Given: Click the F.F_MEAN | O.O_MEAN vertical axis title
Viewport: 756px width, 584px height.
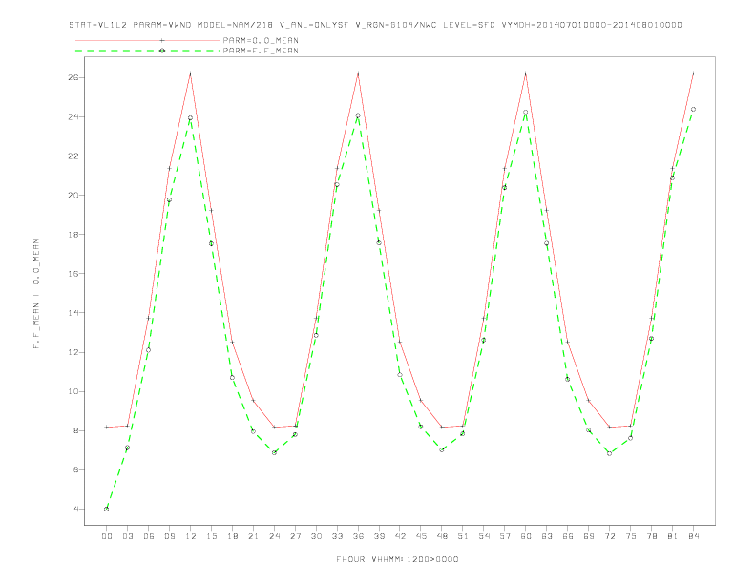Looking at the screenshot, I should click(36, 294).
